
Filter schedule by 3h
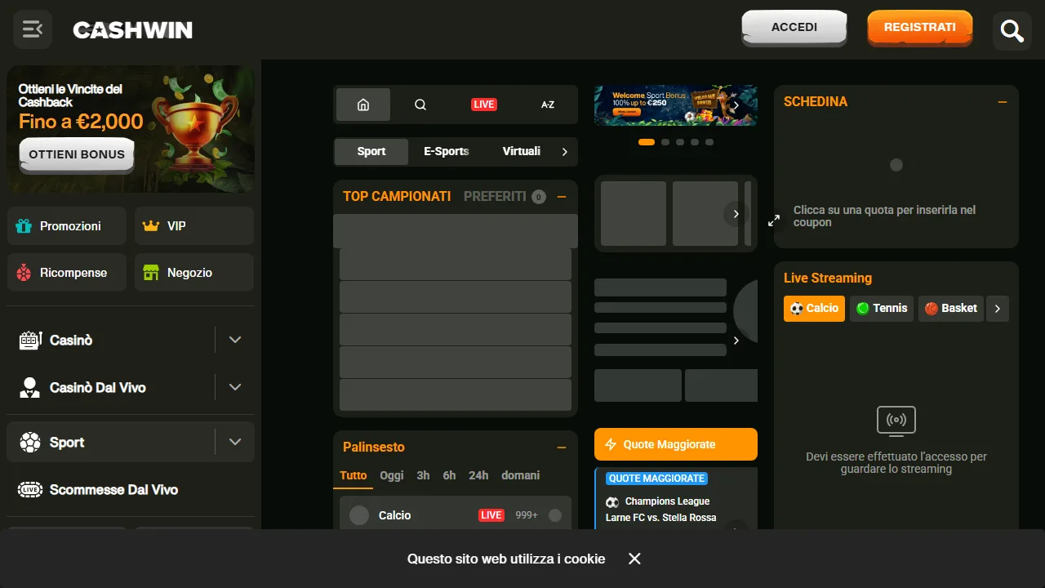423,475
